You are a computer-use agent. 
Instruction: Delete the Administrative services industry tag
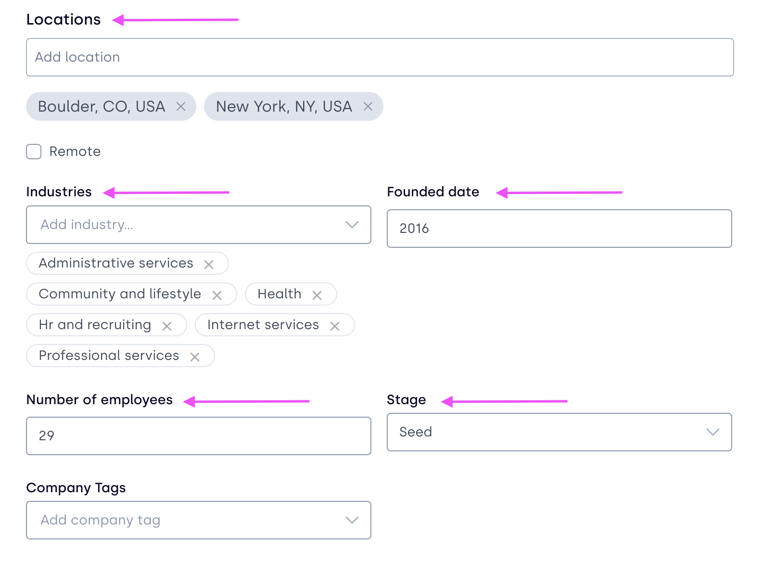[209, 264]
